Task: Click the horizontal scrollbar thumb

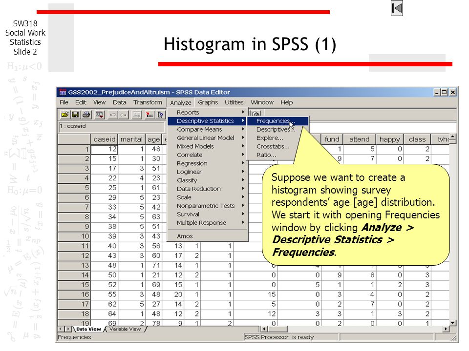Action: [277, 329]
